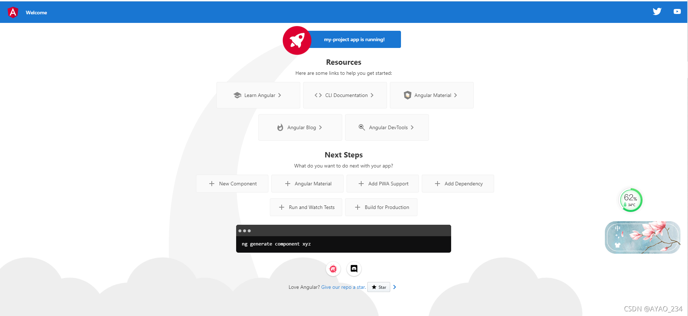
Task: Click the Angular DevTools magnifier icon
Action: 362,127
